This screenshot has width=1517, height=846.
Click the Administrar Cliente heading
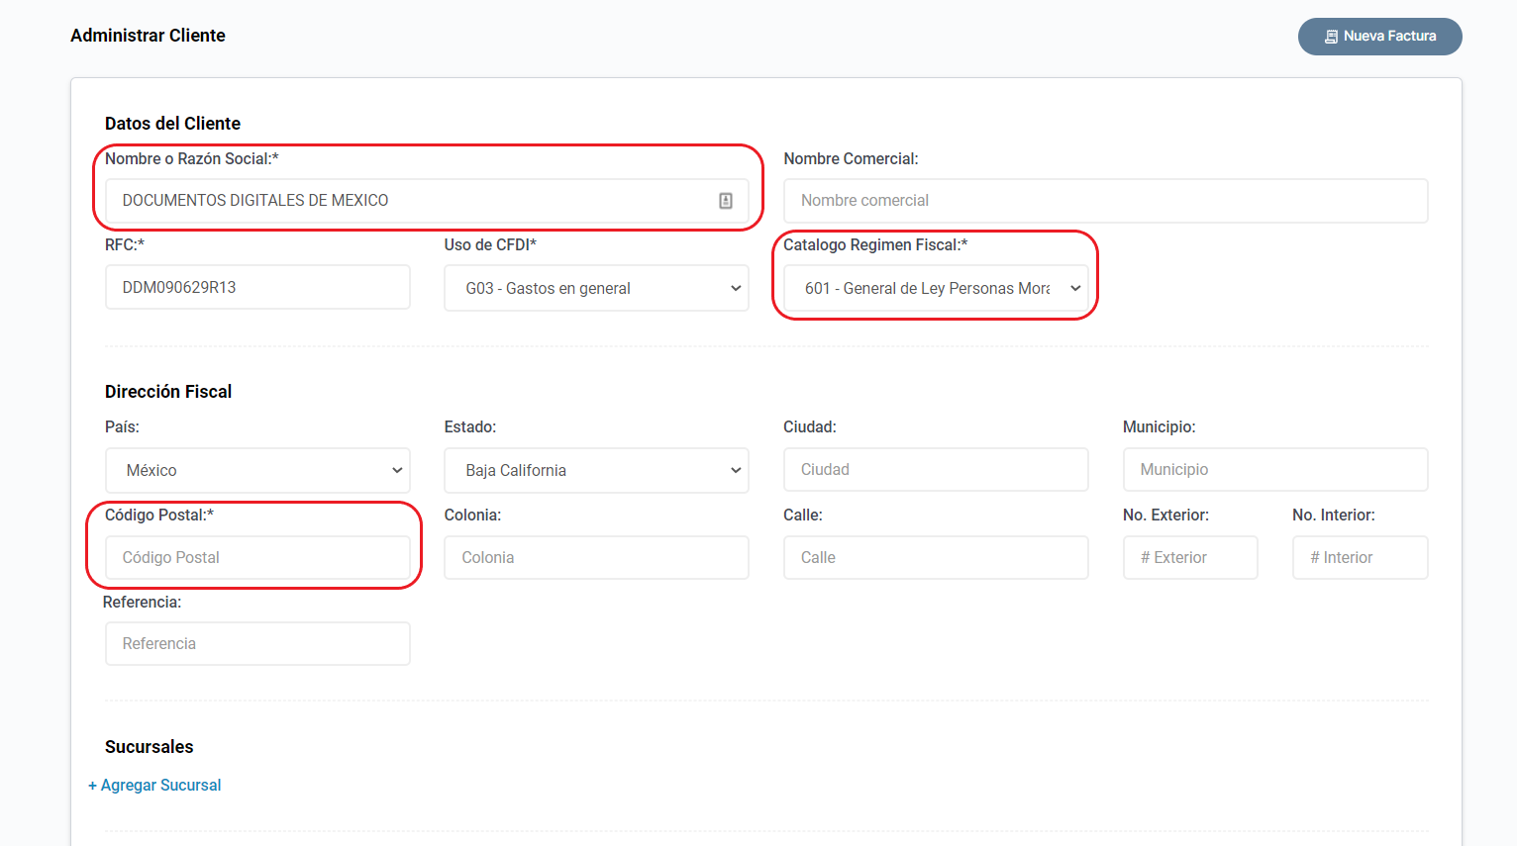point(148,36)
